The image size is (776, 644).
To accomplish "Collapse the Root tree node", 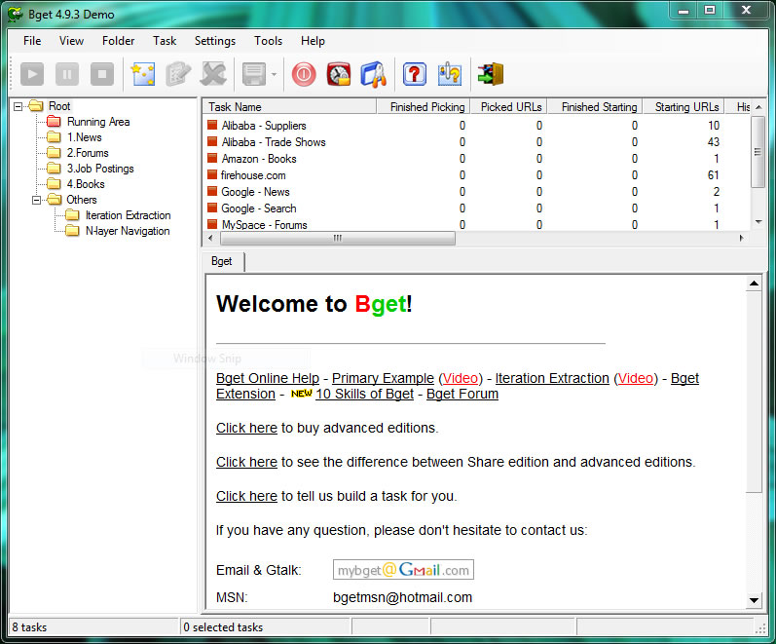I will [18, 106].
